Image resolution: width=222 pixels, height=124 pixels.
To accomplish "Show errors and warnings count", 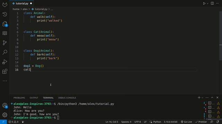I will 14,122.
